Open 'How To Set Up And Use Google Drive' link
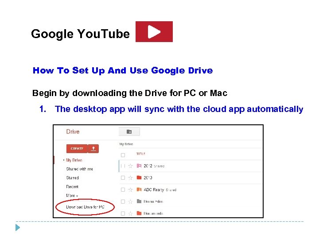Screen dimensions: 319x239 point(123,70)
